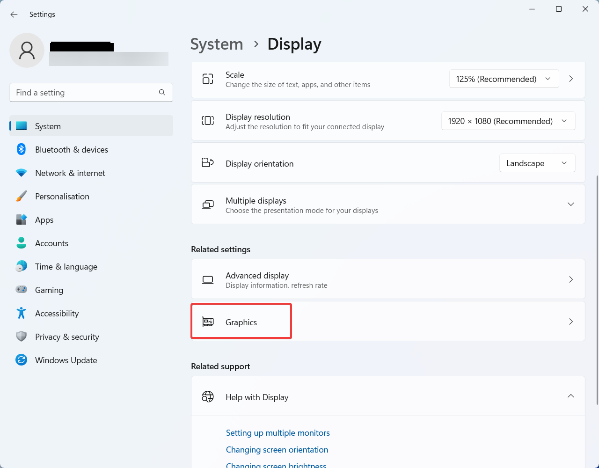Open Accounts settings category
This screenshot has height=468, width=599.
[x=91, y=243]
